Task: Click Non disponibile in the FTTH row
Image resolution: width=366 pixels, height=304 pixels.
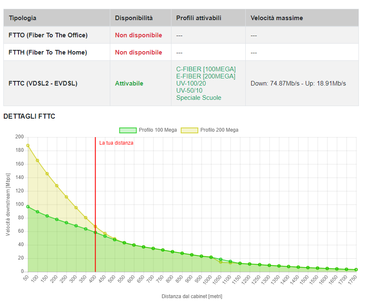Action: (x=138, y=52)
